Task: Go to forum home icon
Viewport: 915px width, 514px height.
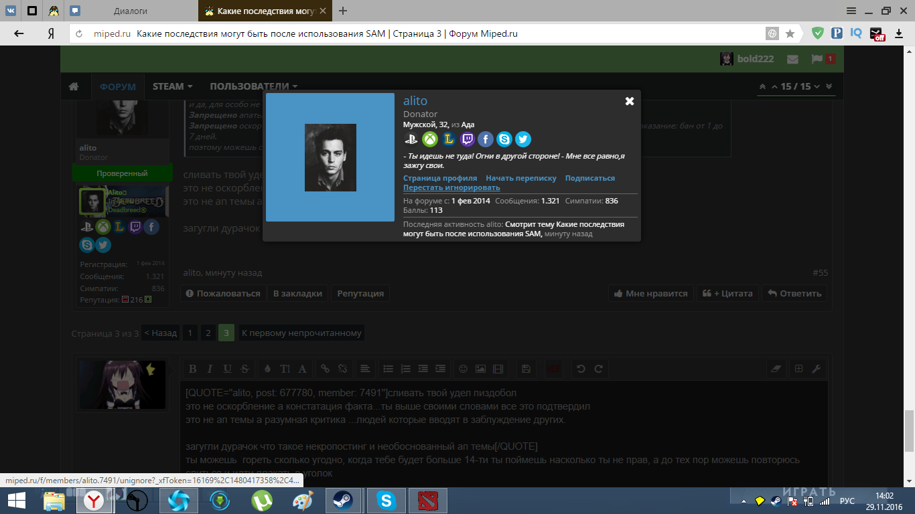Action: 74,86
